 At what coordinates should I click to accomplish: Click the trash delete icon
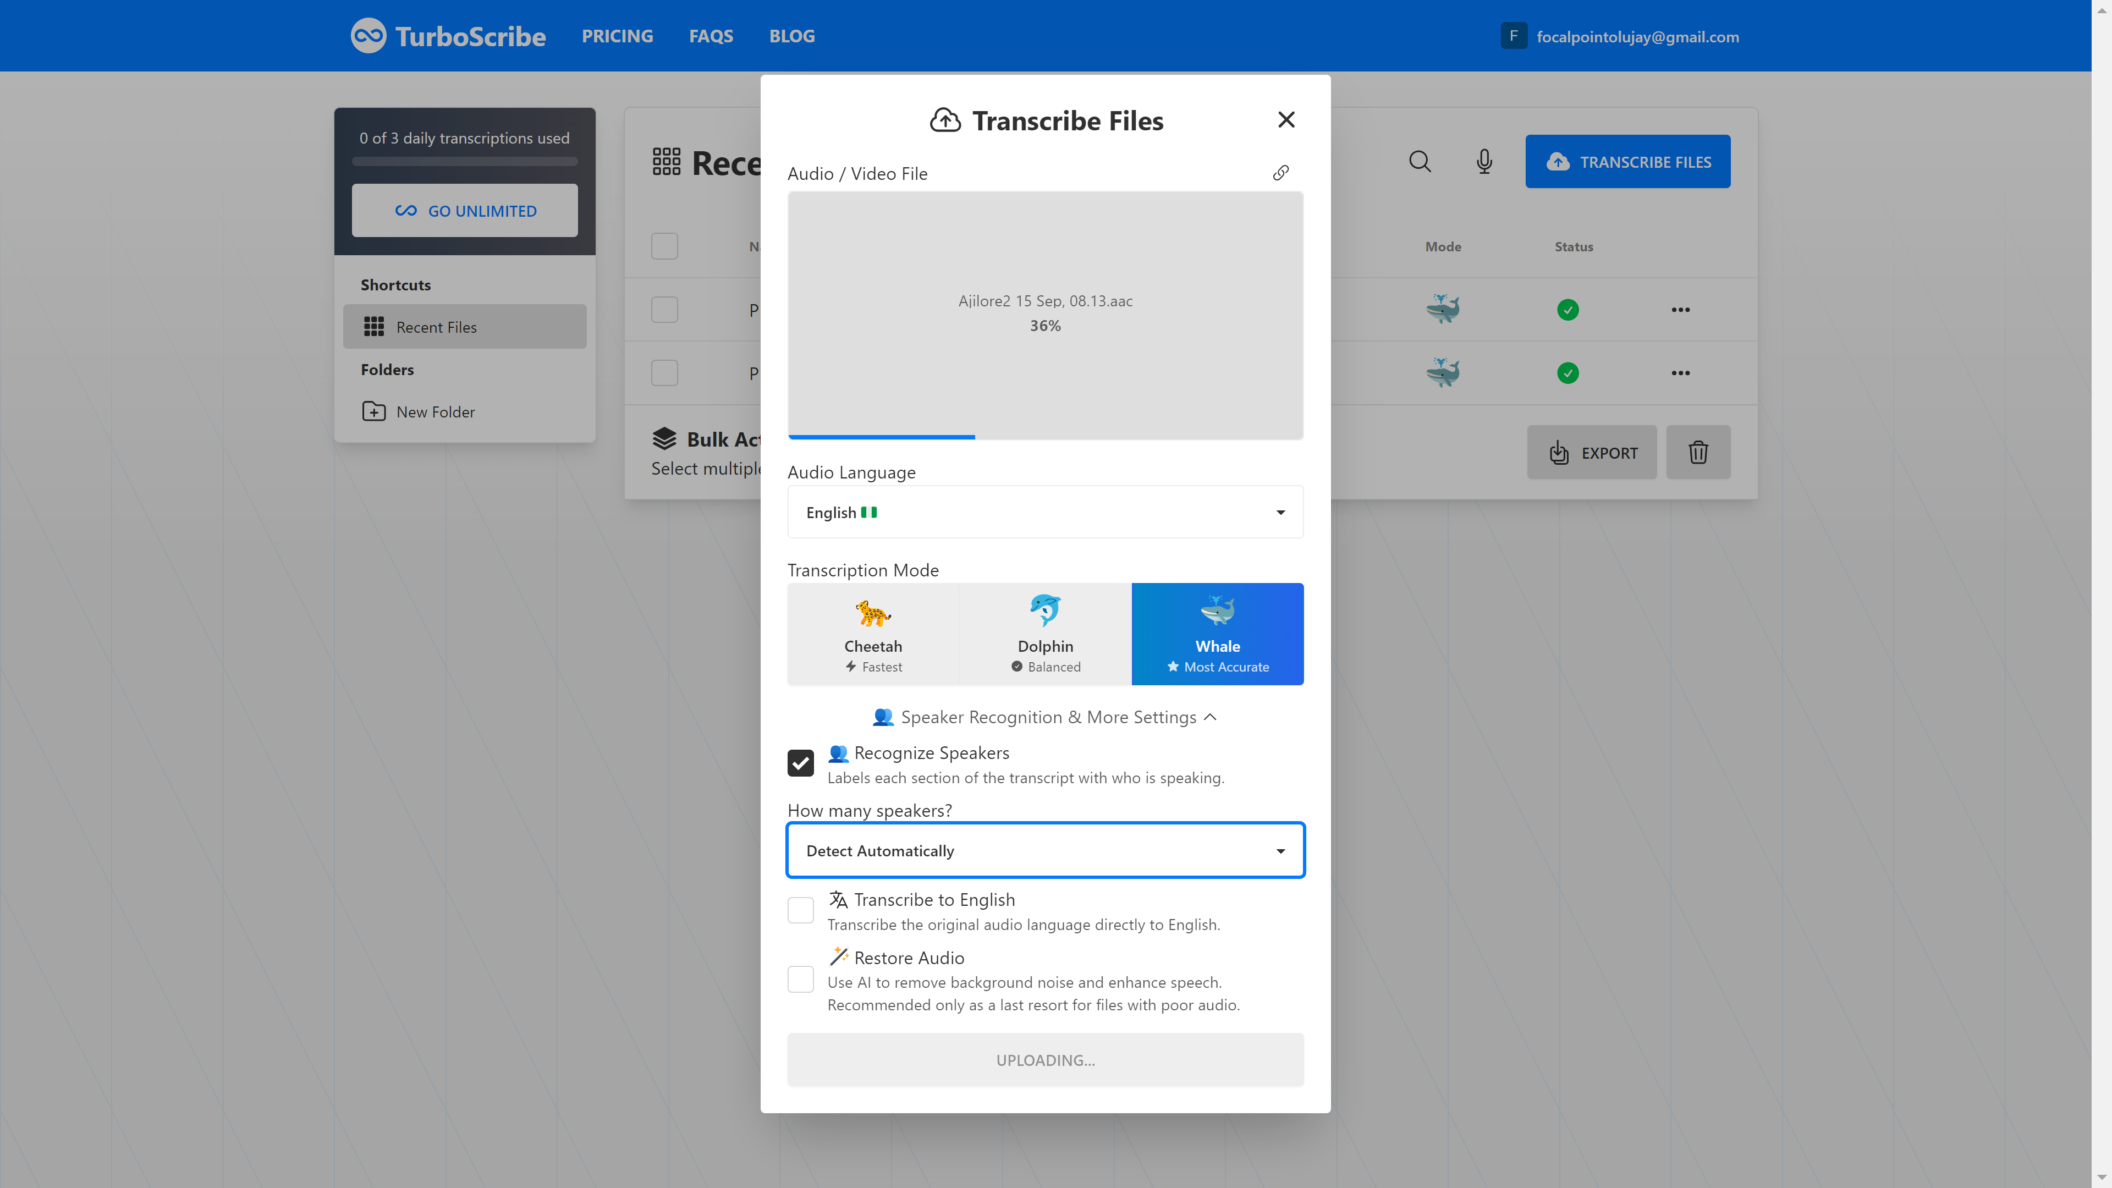(1698, 452)
